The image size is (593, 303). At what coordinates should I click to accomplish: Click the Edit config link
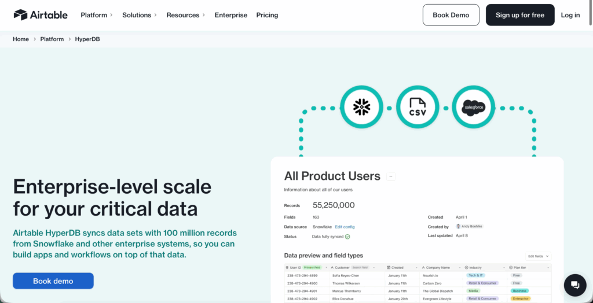(x=345, y=227)
